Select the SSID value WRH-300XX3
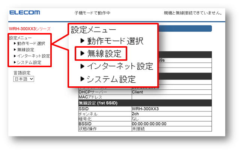241x152 pixels. 172,109
